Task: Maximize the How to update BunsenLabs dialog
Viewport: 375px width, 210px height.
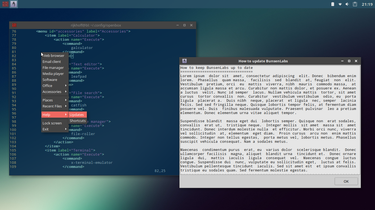Action: coord(349,61)
